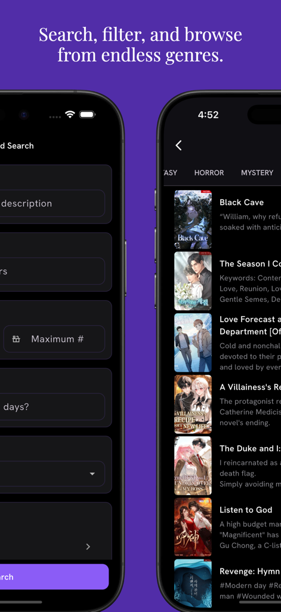Tap the description input field

coord(53,203)
